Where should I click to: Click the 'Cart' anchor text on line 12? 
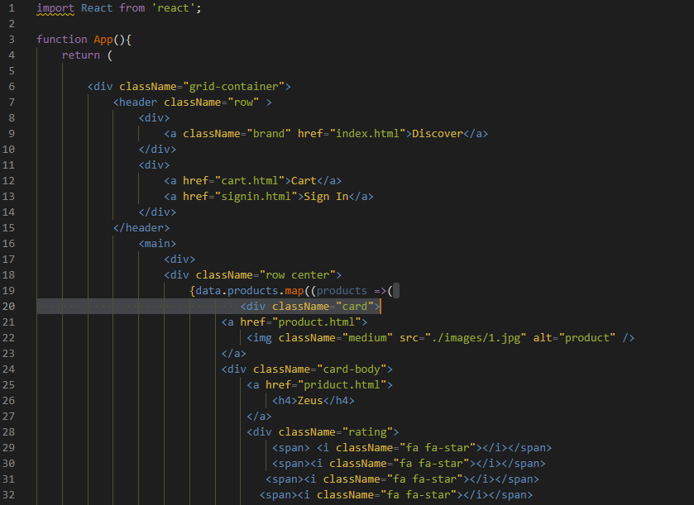click(x=304, y=181)
